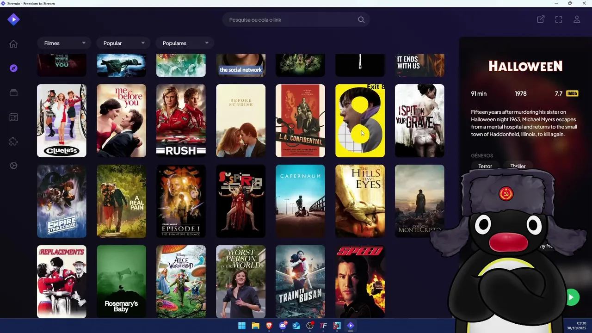Click the green play button
The width and height of the screenshot is (592, 333).
[572, 297]
